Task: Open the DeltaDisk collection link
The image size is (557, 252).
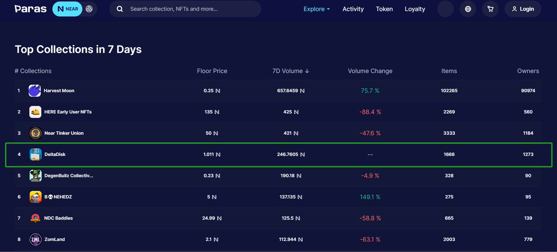Action: point(55,154)
